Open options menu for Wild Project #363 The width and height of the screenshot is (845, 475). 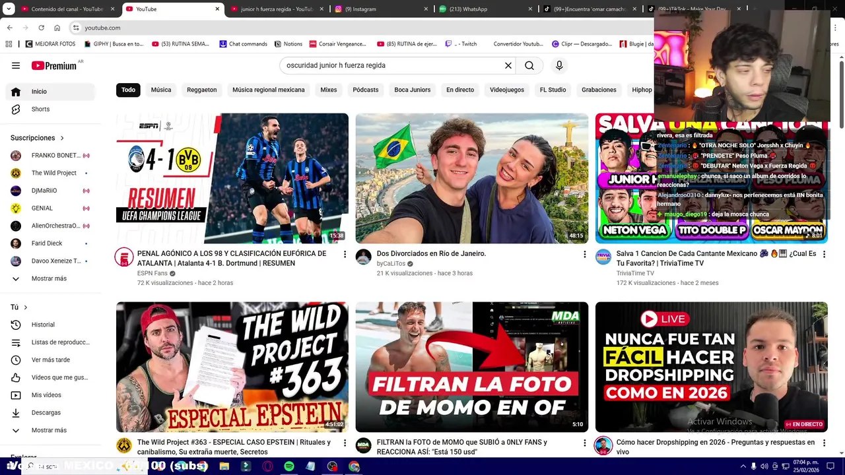[345, 443]
